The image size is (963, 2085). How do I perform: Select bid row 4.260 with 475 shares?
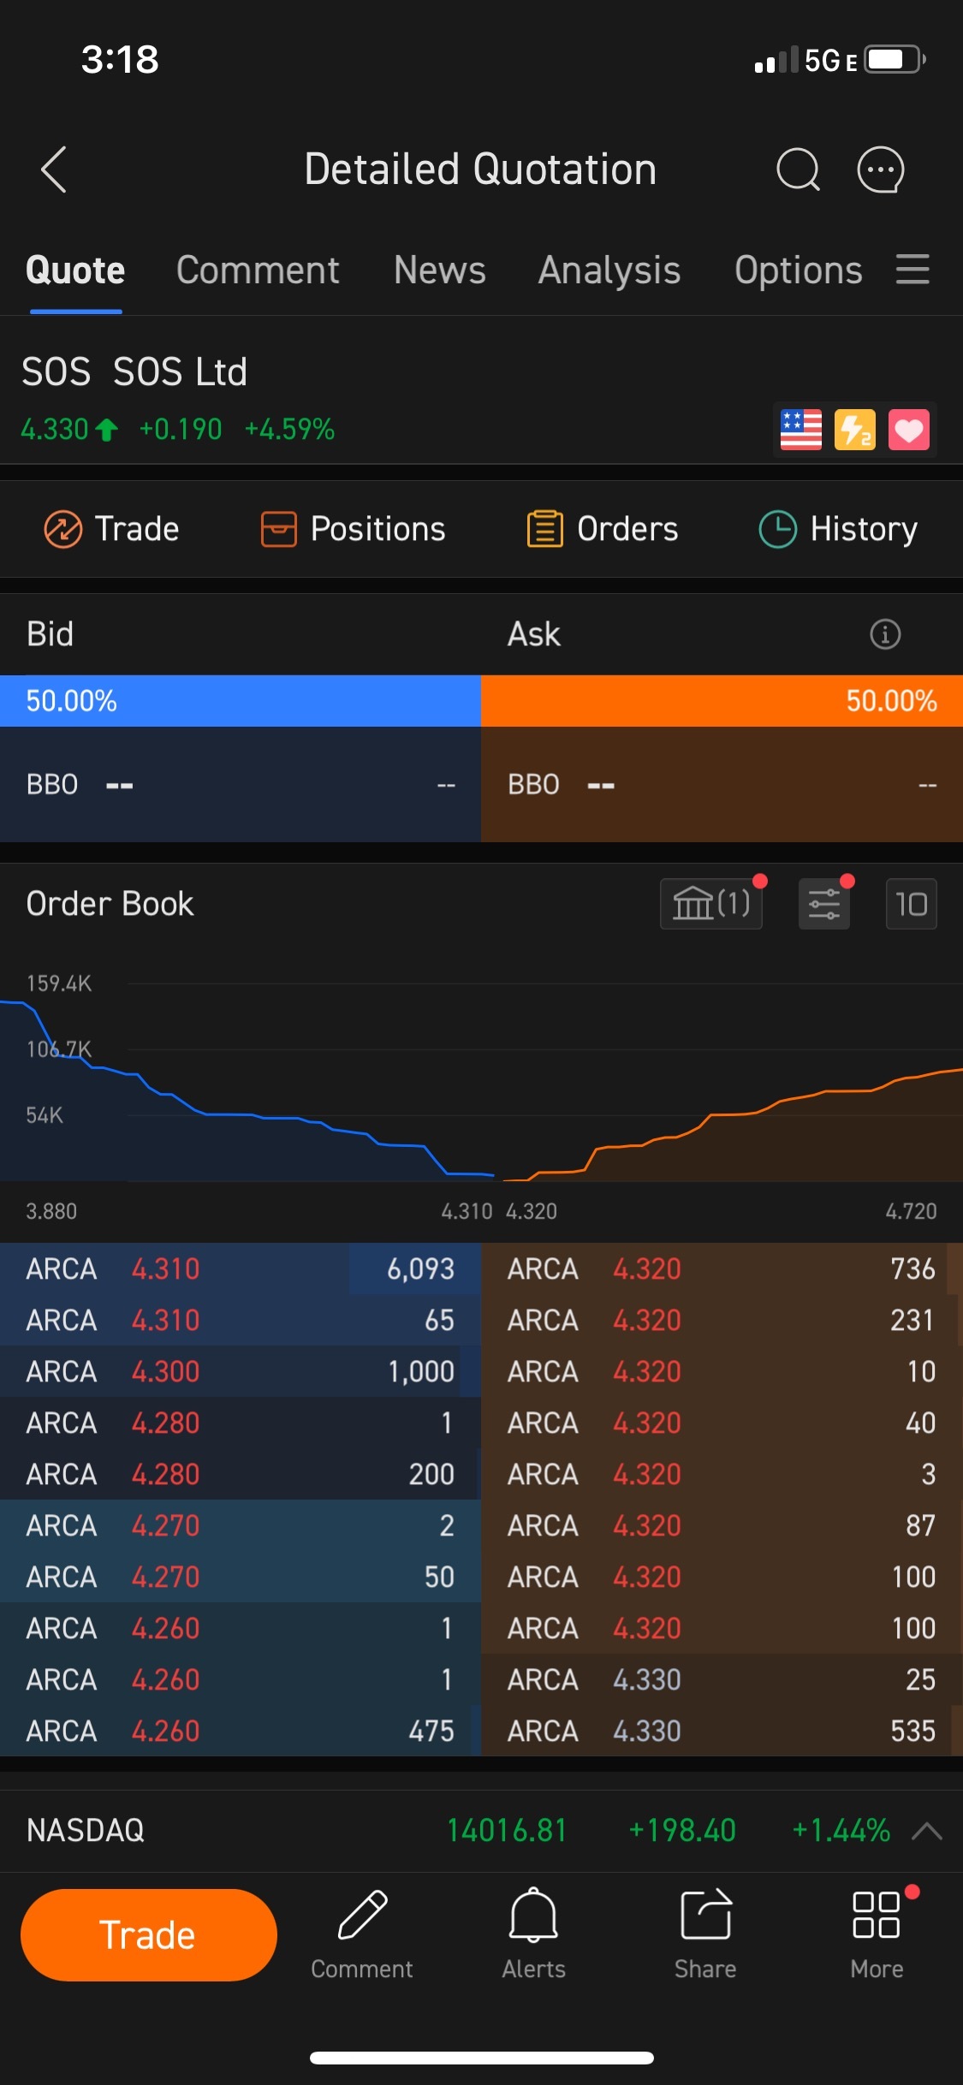pos(241,1731)
